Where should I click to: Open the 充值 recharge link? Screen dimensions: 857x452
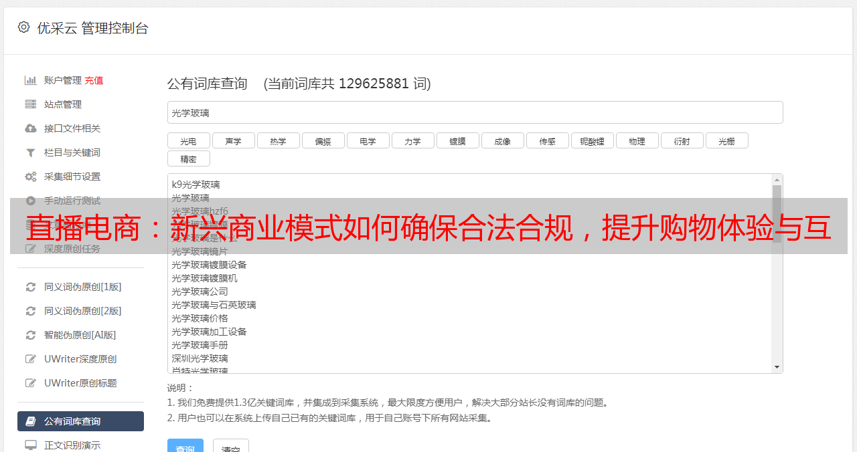[94, 80]
